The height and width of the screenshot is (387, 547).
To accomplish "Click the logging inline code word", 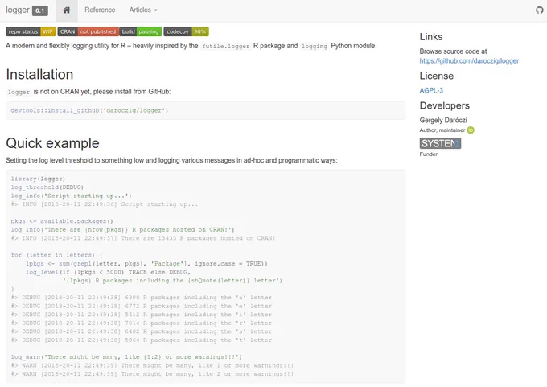I will pos(315,46).
